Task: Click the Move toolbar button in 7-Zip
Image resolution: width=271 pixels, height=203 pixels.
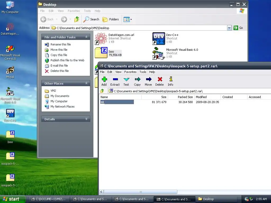Action: (148, 81)
